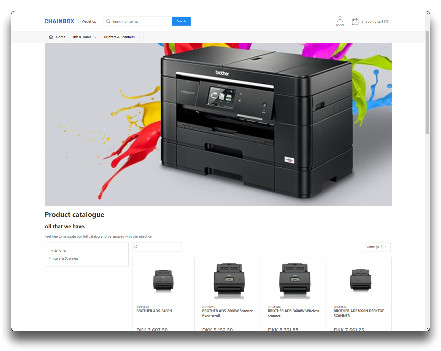The width and height of the screenshot is (441, 351).
Task: Click magnifier icon in header search field
Action: (108, 21)
